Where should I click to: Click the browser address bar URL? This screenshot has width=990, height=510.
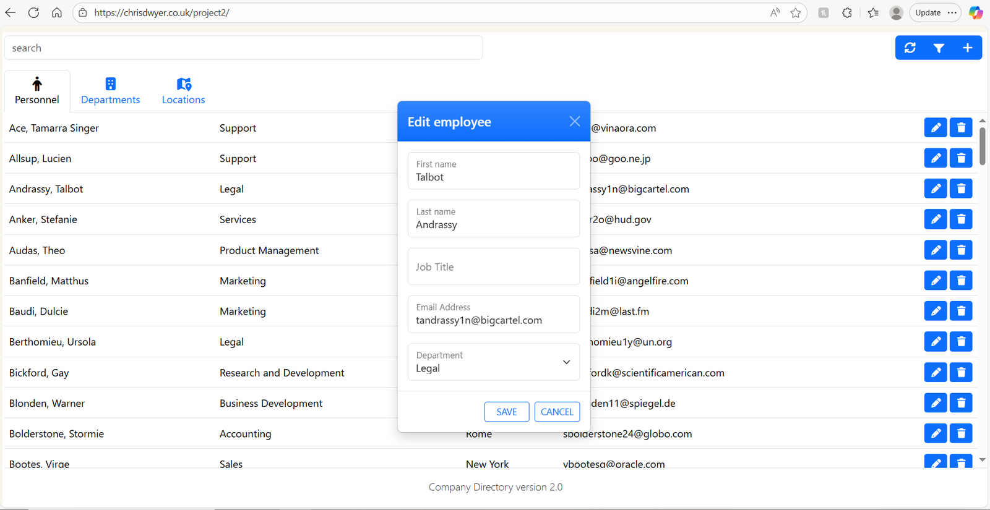click(161, 12)
